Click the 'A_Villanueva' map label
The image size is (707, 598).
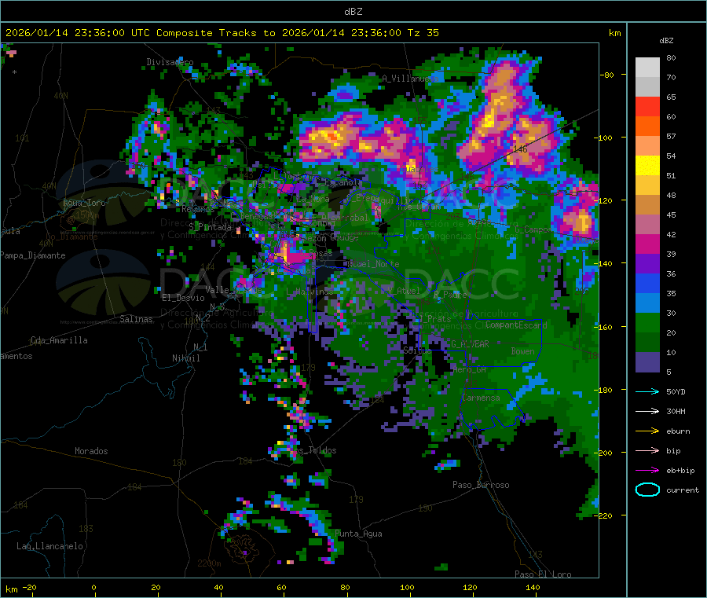[x=410, y=79]
